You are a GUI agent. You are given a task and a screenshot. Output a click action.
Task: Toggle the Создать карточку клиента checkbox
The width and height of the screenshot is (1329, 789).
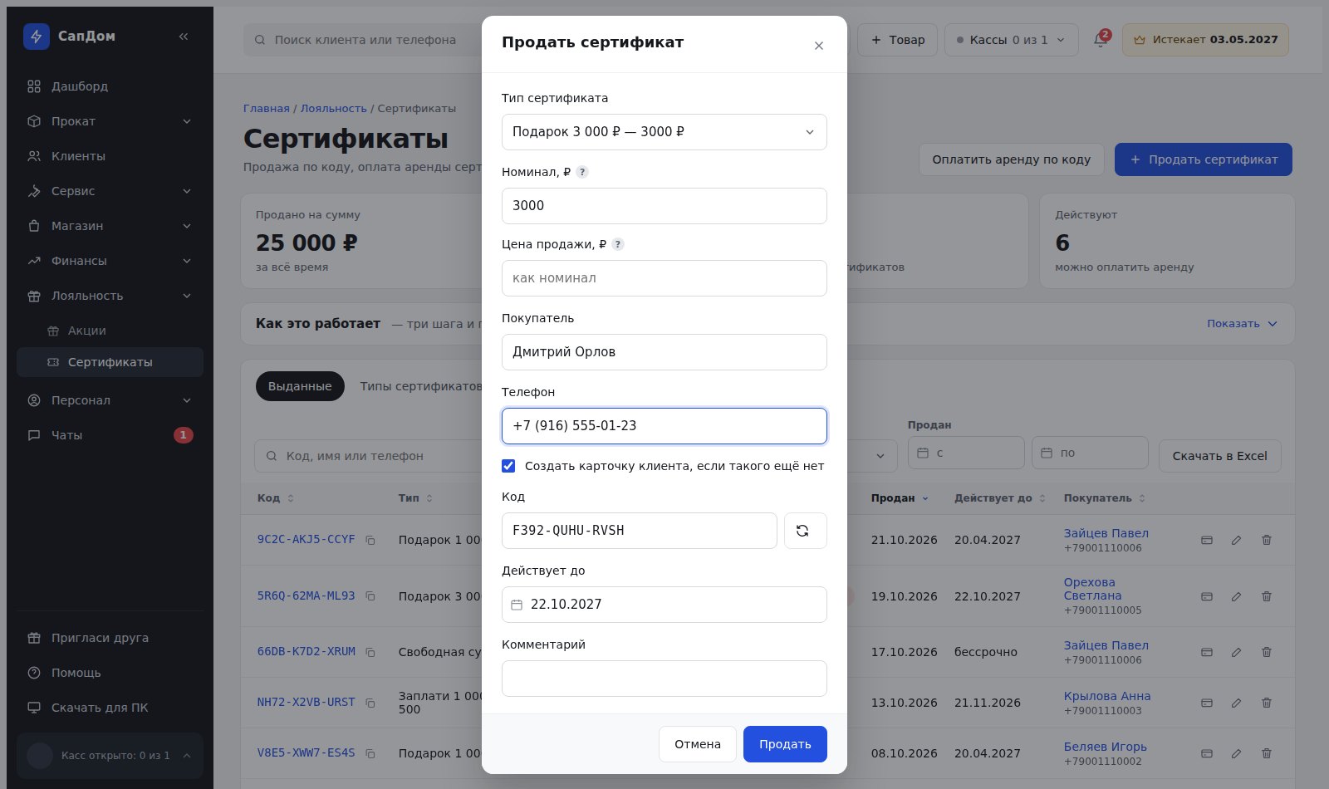point(508,466)
